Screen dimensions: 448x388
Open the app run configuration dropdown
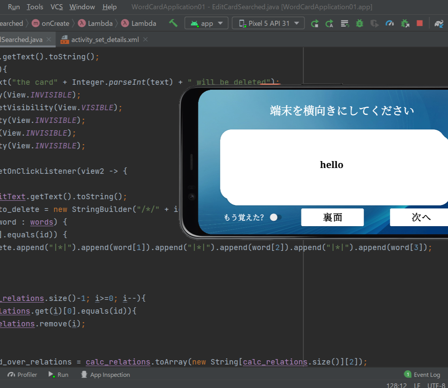coord(206,23)
